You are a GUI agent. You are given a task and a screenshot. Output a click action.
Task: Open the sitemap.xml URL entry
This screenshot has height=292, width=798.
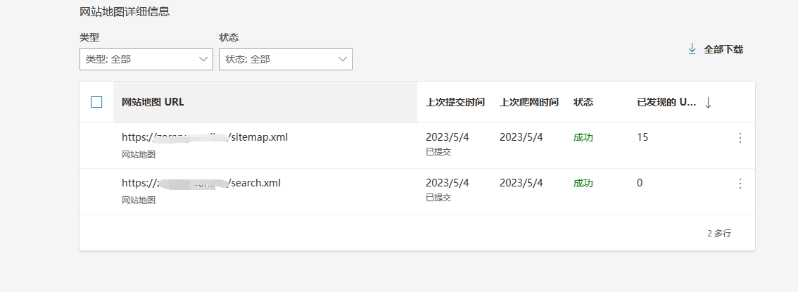[205, 137]
